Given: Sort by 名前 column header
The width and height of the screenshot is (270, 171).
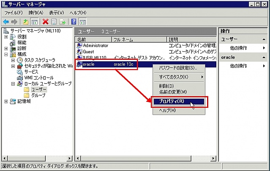Looking at the screenshot, I should tap(93, 40).
